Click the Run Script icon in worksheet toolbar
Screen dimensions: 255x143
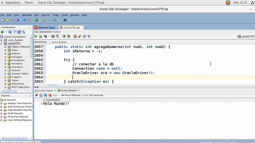[41, 36]
